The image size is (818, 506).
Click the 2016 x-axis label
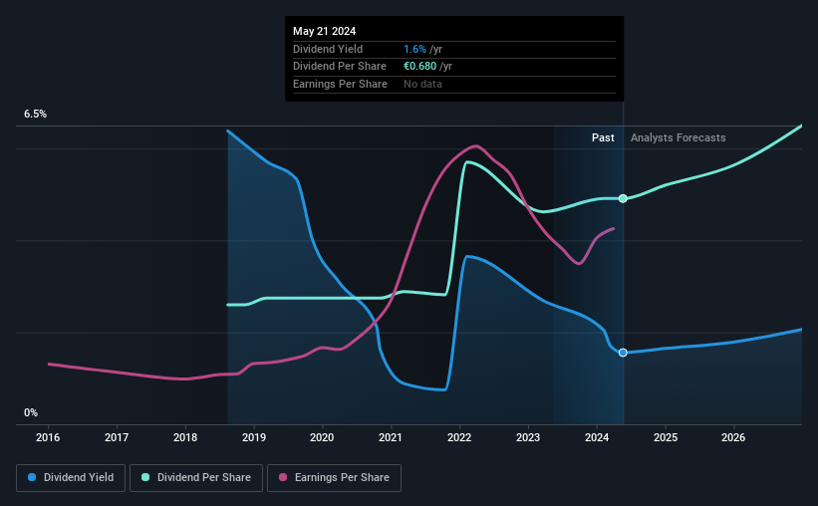click(x=48, y=437)
